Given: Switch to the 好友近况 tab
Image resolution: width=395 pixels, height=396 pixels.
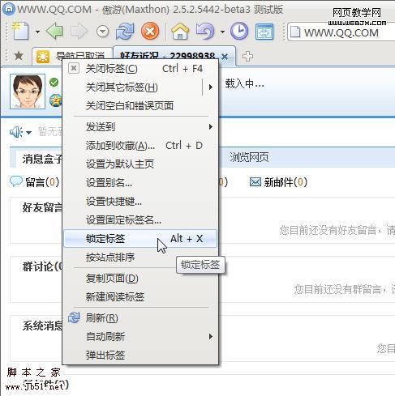Looking at the screenshot, I should 174,56.
